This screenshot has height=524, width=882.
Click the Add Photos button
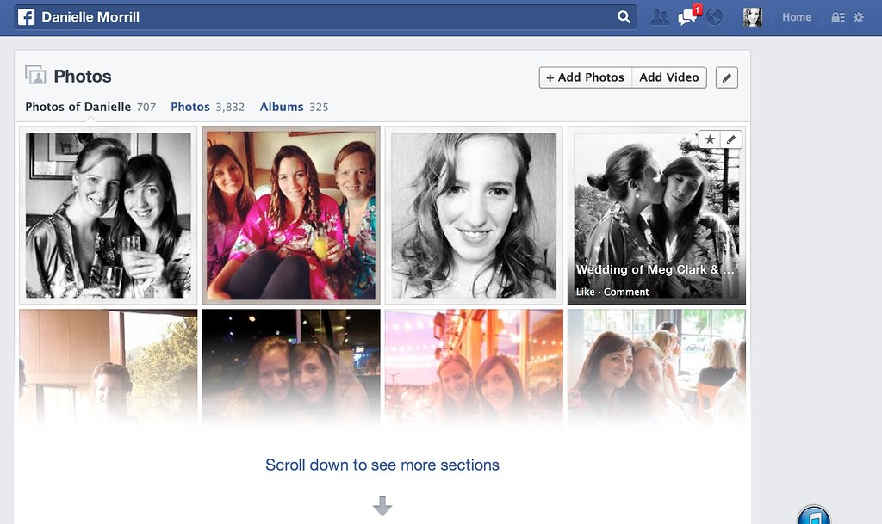pos(585,77)
